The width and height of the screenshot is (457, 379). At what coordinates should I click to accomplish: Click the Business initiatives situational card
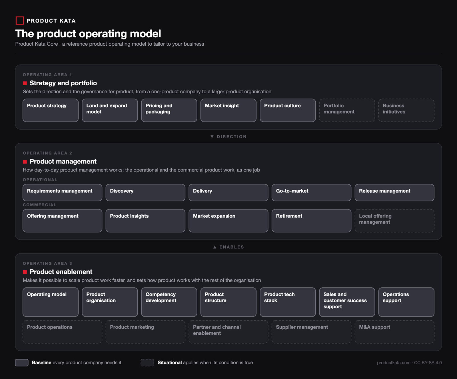tap(406, 110)
